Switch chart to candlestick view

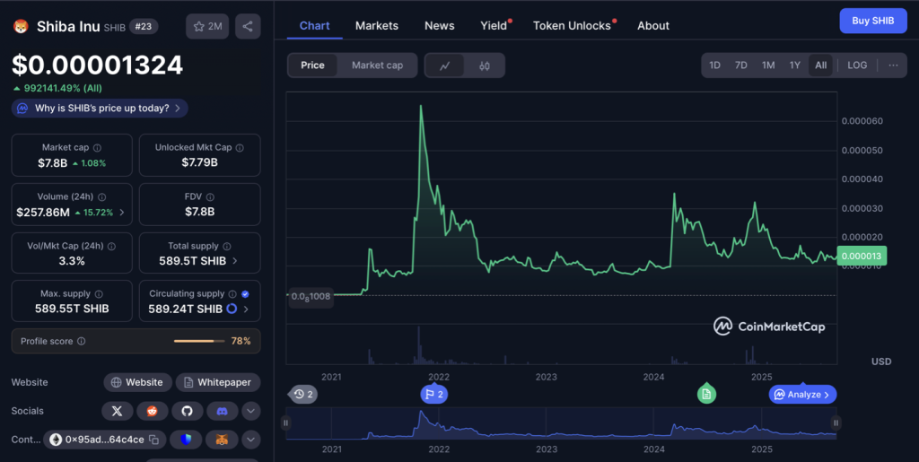point(485,65)
